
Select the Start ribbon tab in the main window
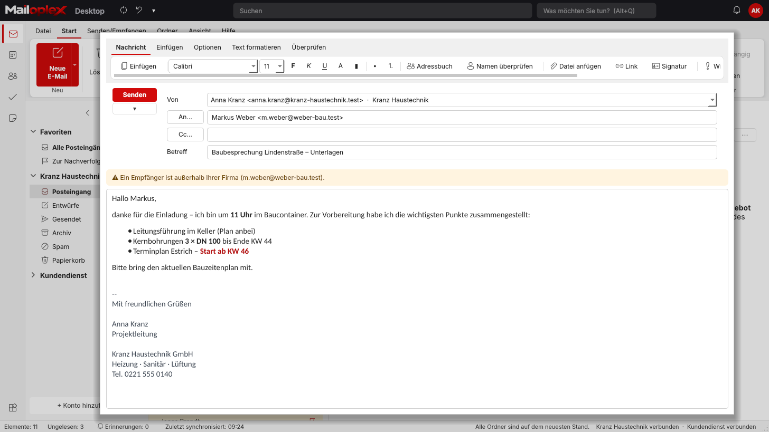69,31
